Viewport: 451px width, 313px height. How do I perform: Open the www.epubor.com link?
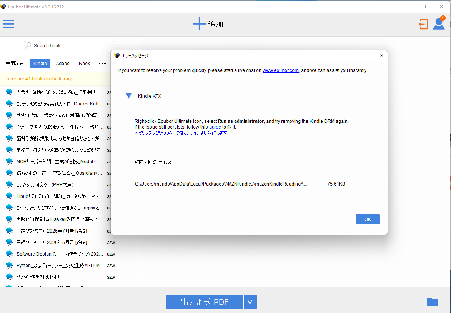click(280, 70)
